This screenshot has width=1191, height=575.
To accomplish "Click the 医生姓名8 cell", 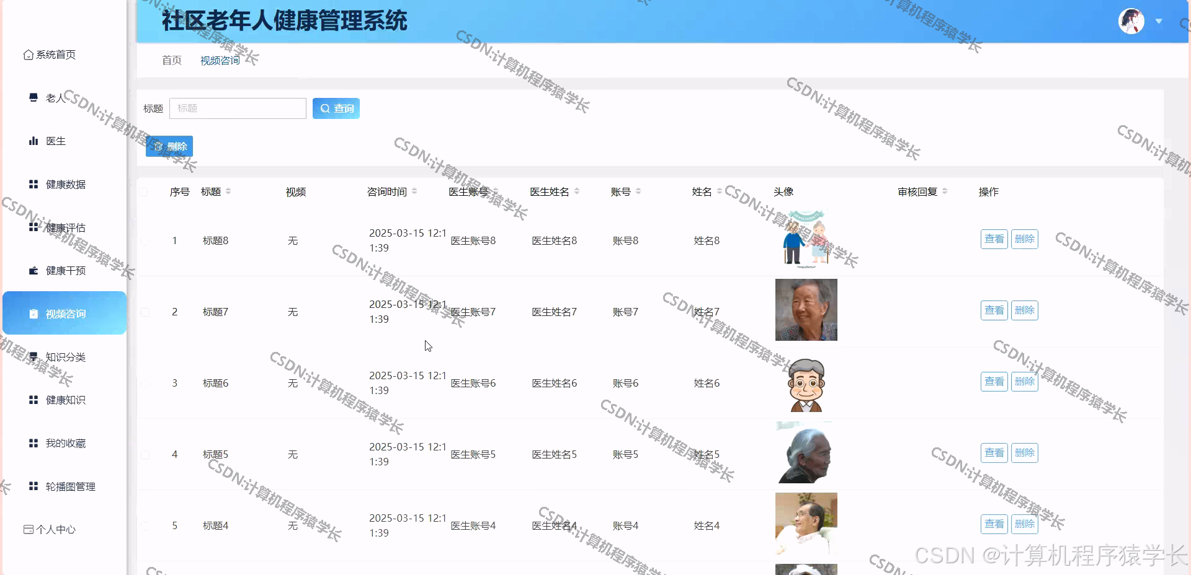I will tap(554, 240).
